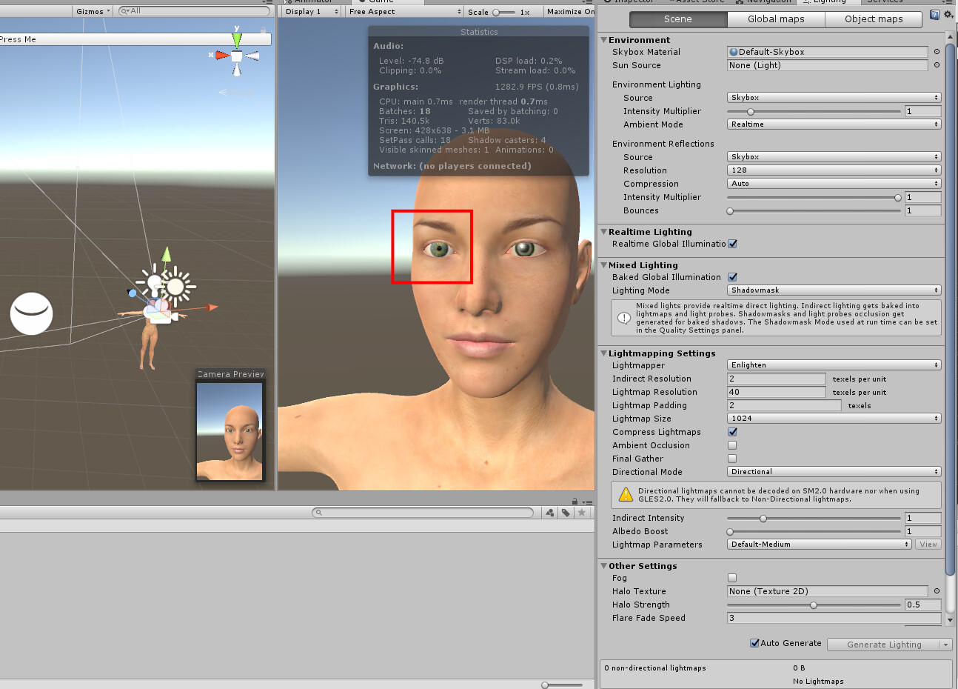This screenshot has height=689, width=958.
Task: Click the View button next to Lightmap Parameters
Action: [928, 544]
